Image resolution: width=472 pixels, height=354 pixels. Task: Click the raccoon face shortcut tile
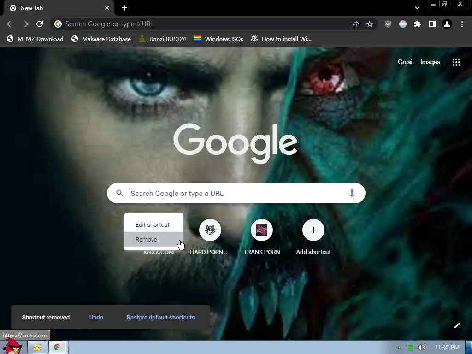(x=210, y=230)
